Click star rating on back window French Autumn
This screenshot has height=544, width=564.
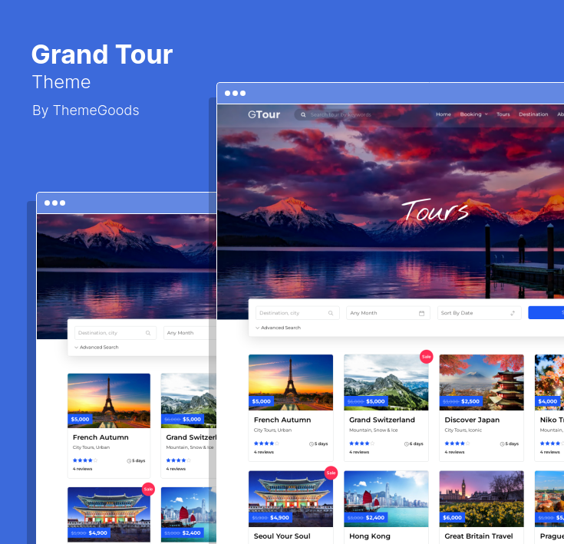pyautogui.click(x=85, y=460)
